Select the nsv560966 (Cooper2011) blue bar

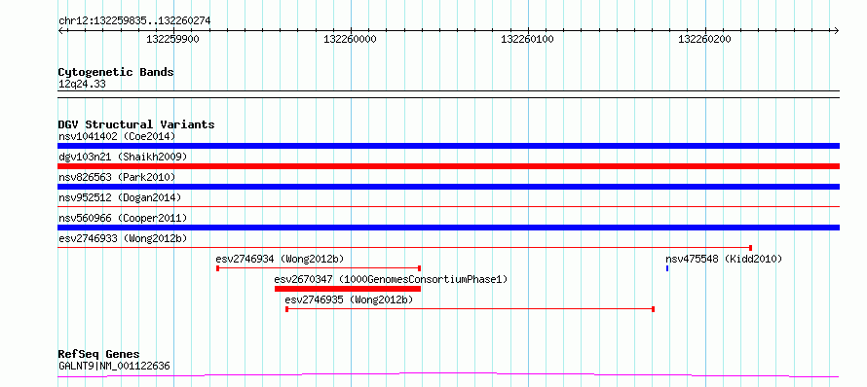point(448,228)
